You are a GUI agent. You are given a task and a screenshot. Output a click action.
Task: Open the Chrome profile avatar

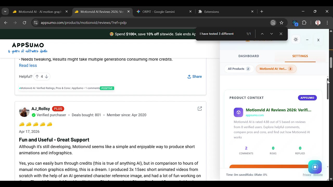coord(318,23)
